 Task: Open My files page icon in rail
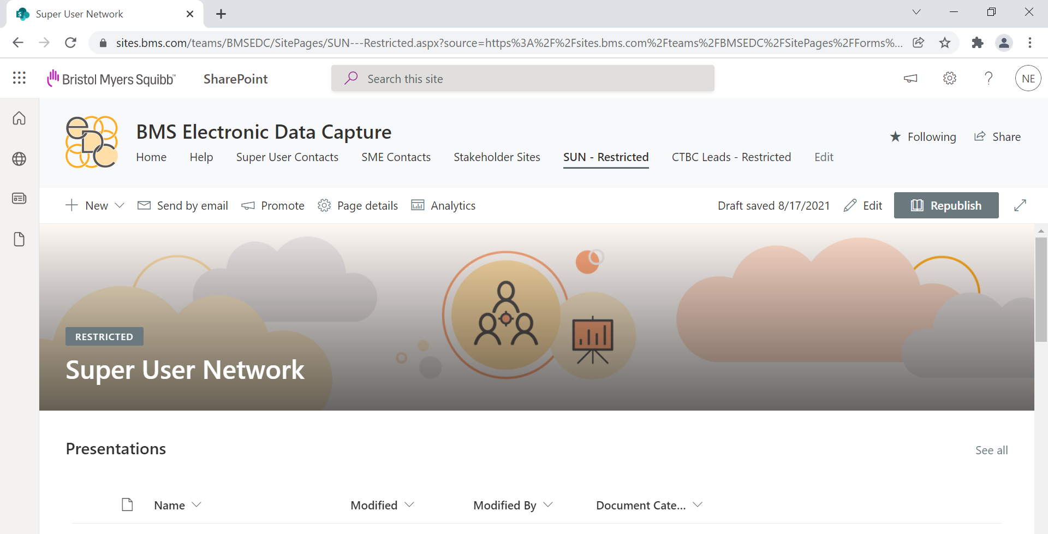pyautogui.click(x=19, y=239)
